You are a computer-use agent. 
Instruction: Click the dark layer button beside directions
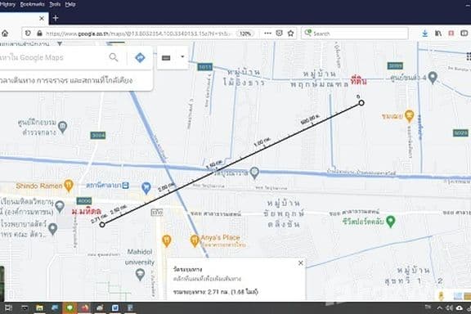[x=166, y=58]
